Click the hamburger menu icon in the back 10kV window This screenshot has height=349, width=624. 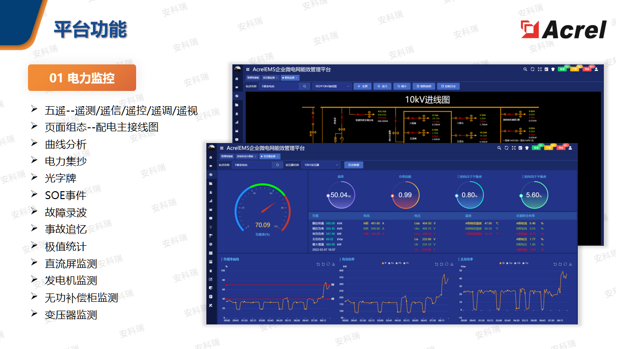pyautogui.click(x=248, y=70)
